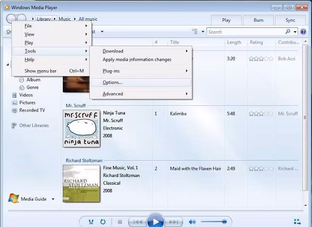Skip to the next track
This screenshot has width=312, height=227.
[173, 222]
